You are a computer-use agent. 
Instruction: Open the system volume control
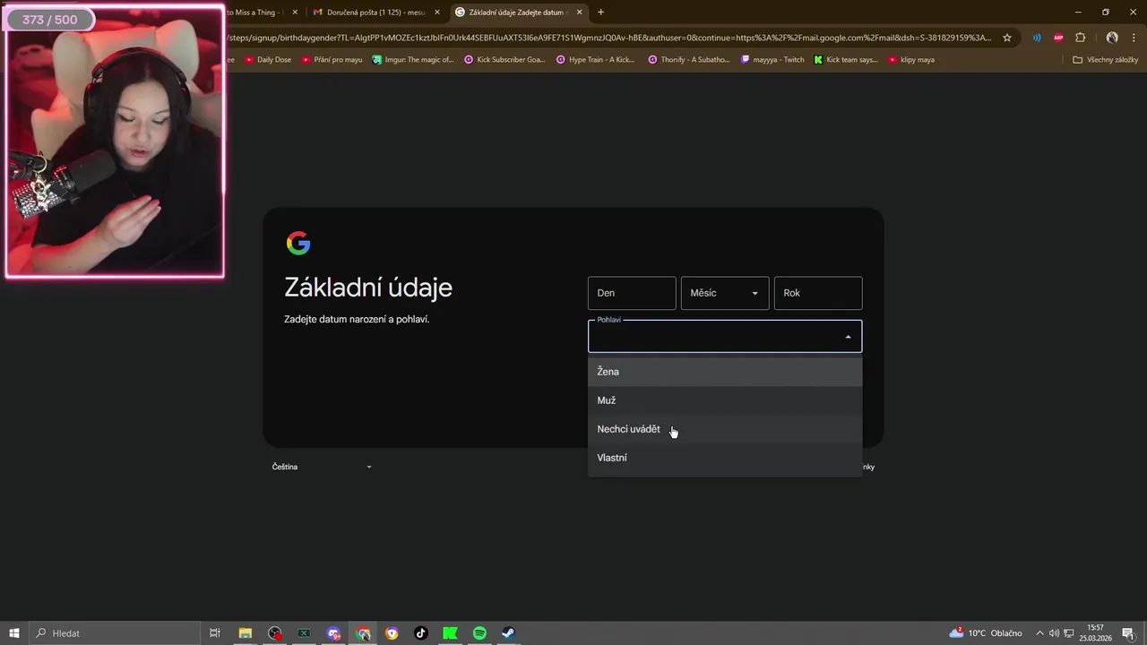1054,633
